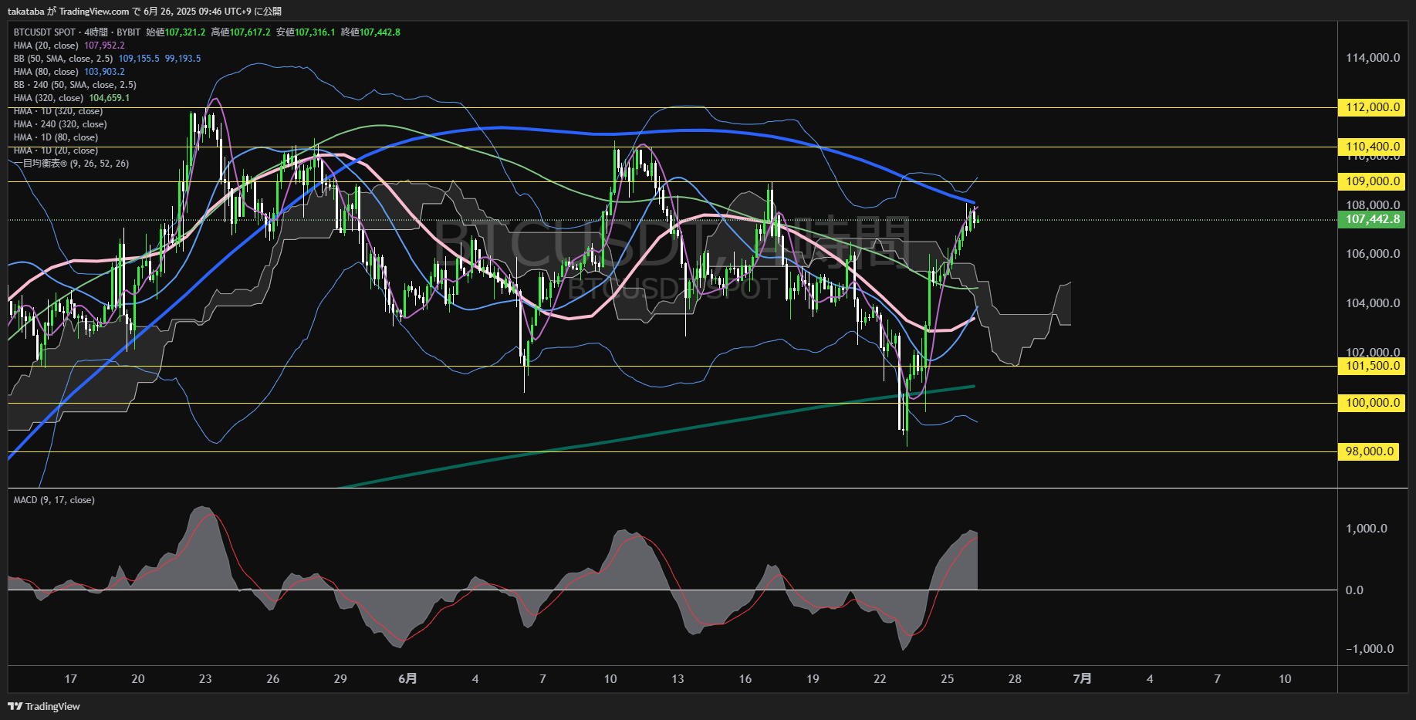Click the 106,000.0 price axis label
Viewport: 1416px width, 720px height.
click(1373, 254)
